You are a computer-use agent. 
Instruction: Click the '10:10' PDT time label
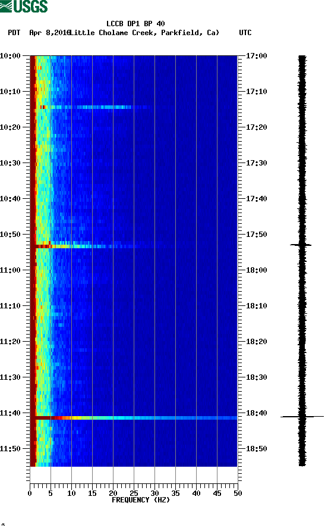click(x=10, y=92)
